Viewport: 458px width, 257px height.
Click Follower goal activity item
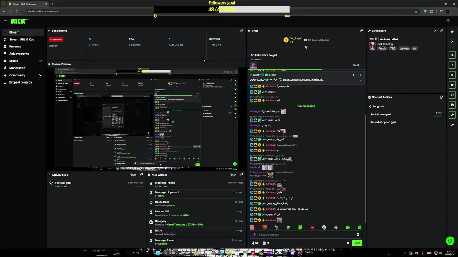coord(97,184)
